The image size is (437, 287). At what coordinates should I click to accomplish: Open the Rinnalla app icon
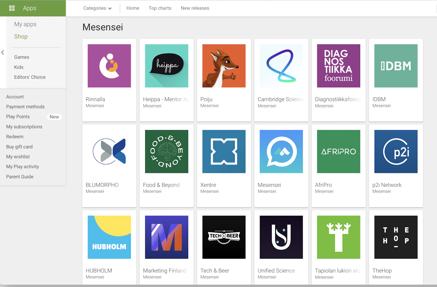[x=109, y=66]
